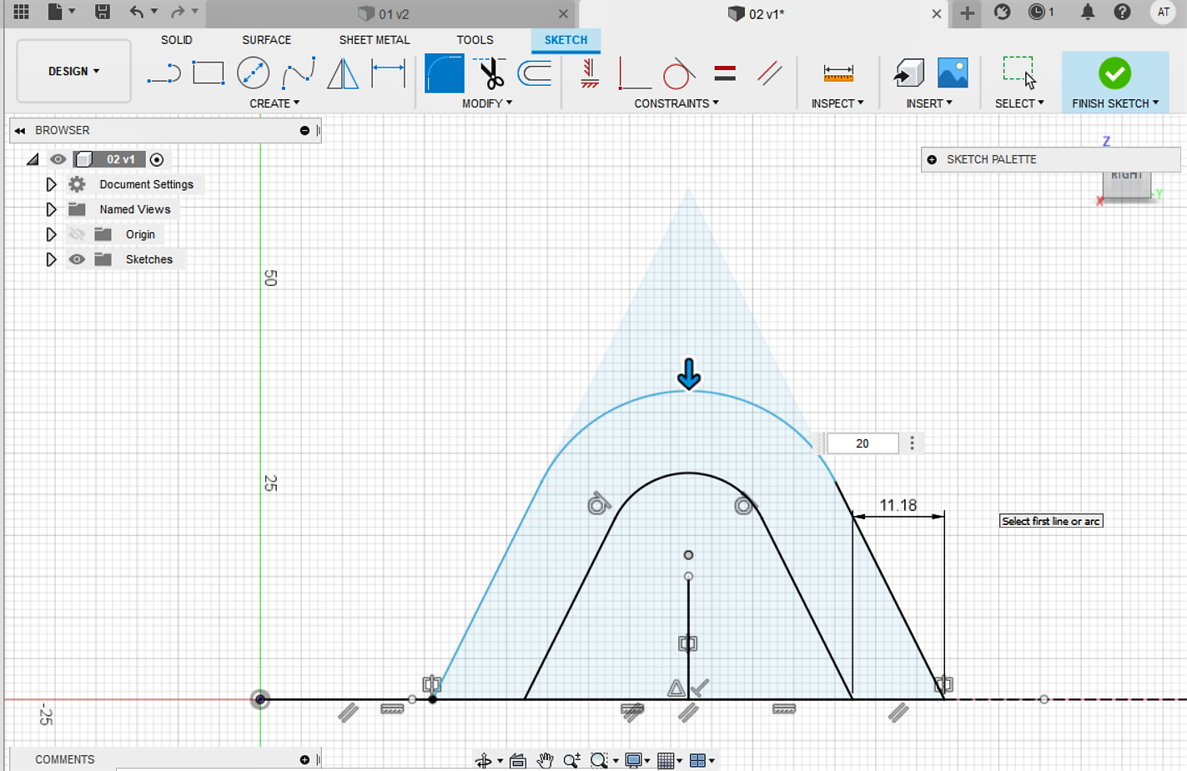Switch to the SKETCH tab
Viewport: 1187px width, 771px height.
coord(566,40)
